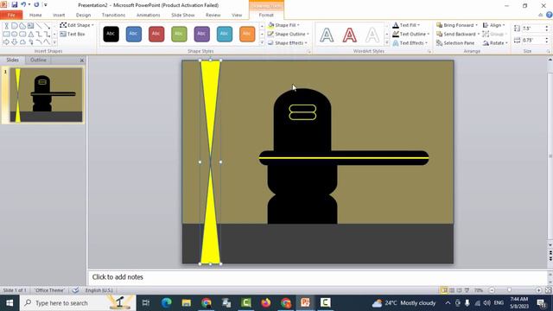Image resolution: width=553 pixels, height=311 pixels.
Task: Undo the last action
Action: [x=23, y=5]
